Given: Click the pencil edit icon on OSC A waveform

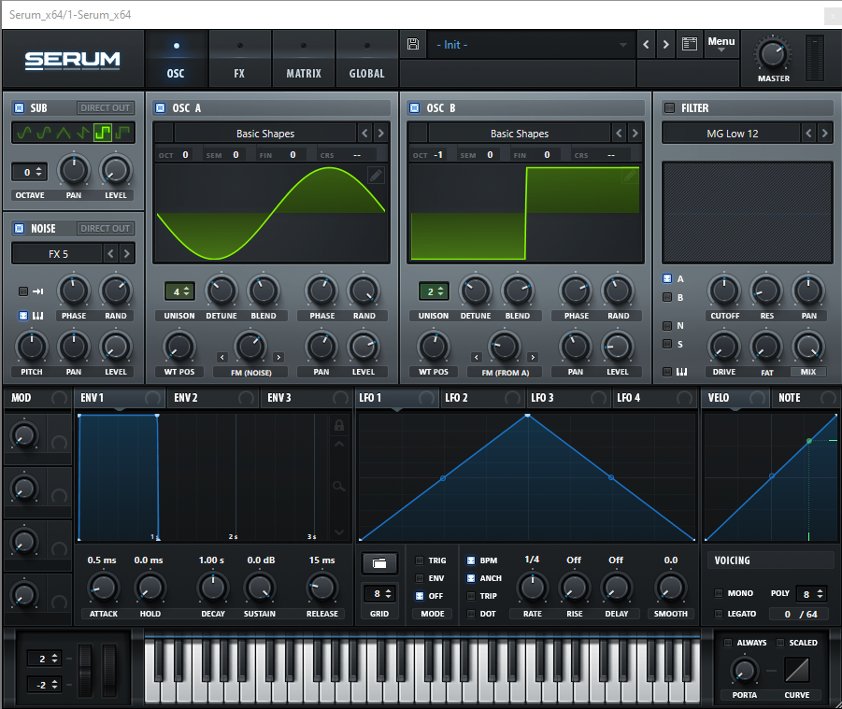Looking at the screenshot, I should 376,175.
